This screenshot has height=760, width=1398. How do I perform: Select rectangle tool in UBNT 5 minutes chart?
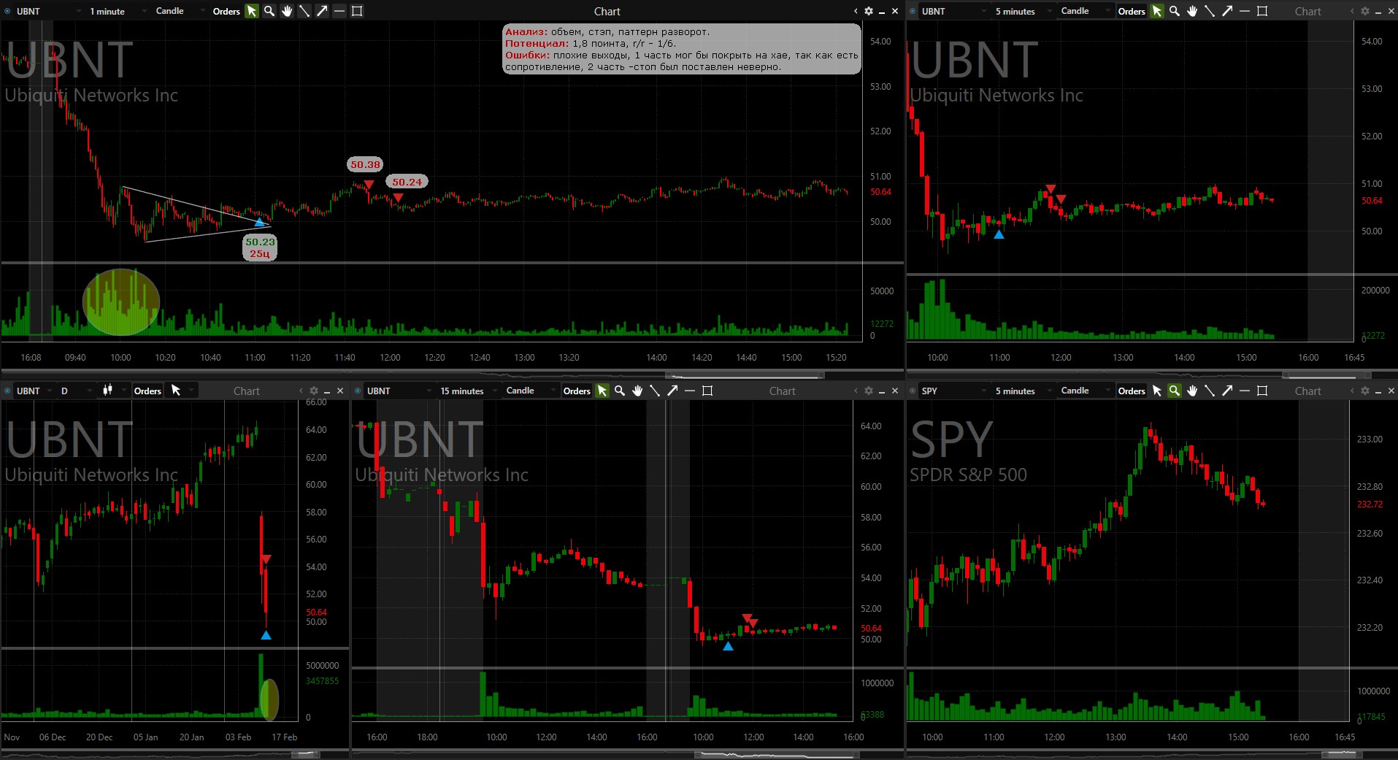pos(1262,11)
